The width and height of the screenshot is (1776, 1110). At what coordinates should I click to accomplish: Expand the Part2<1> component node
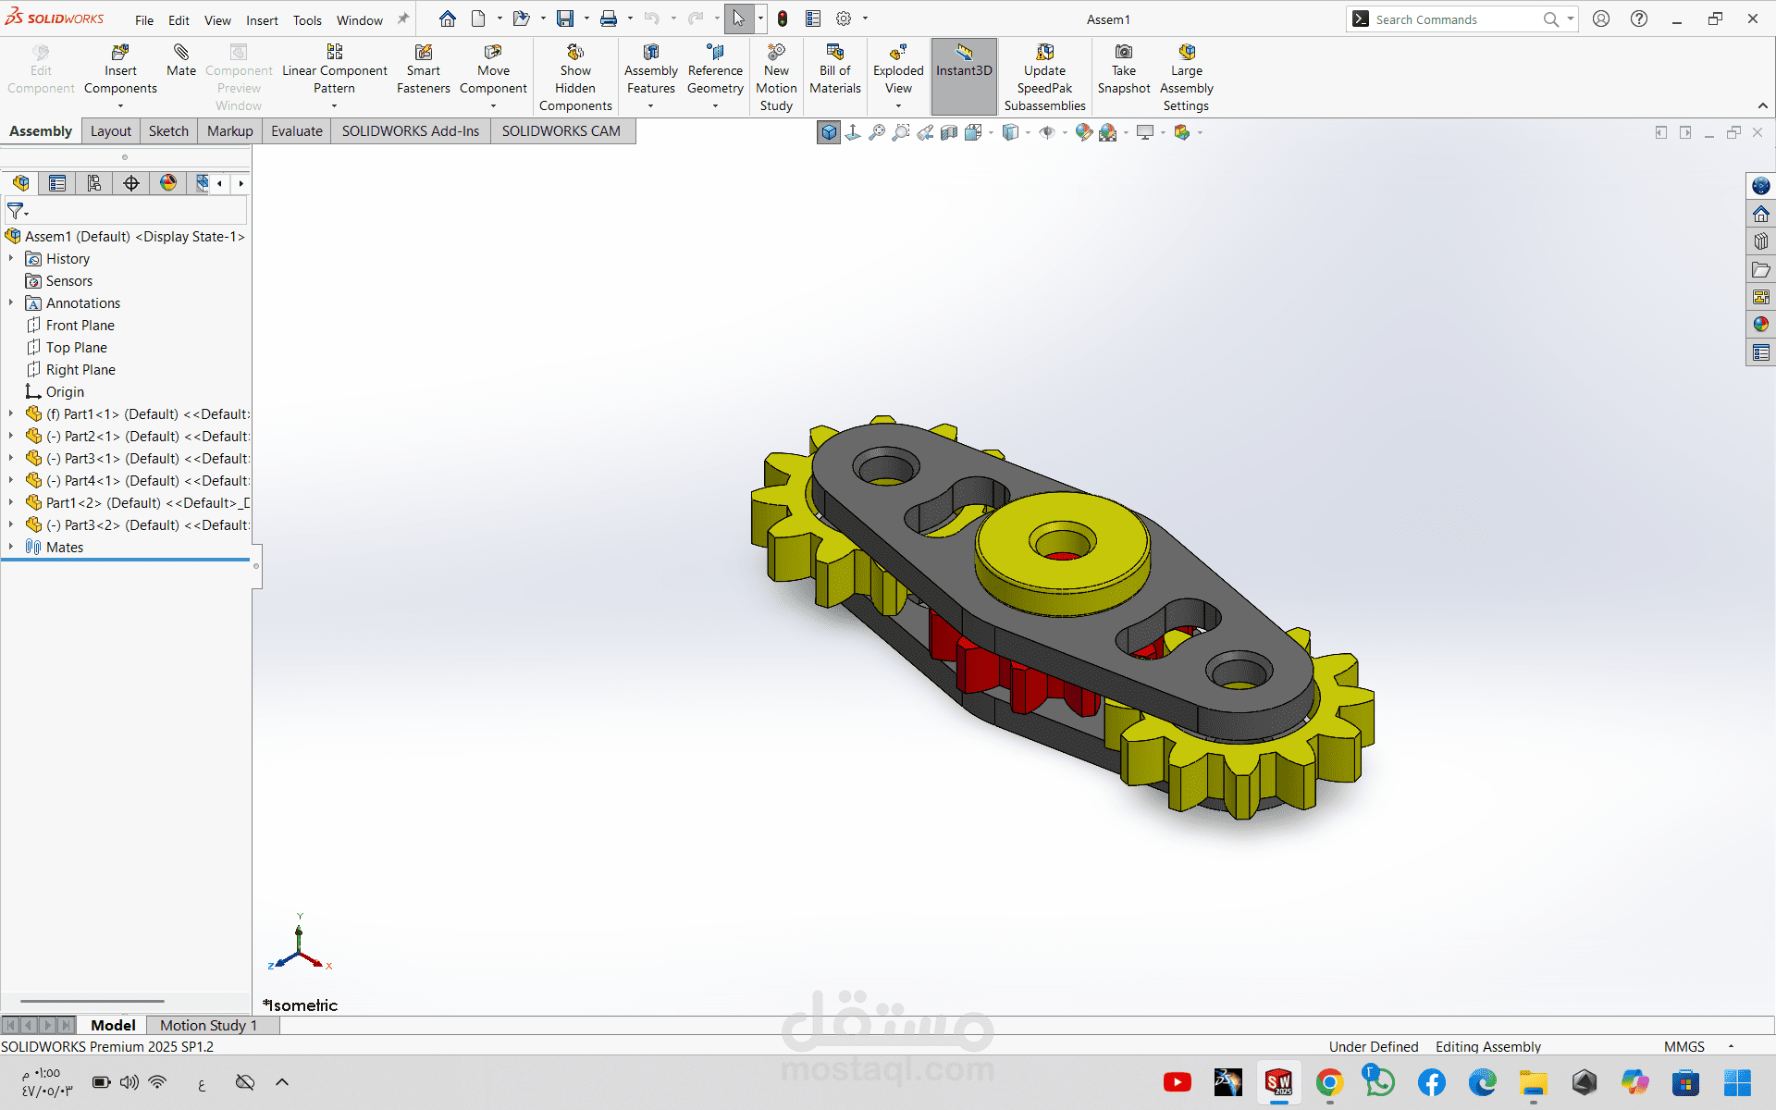tap(11, 437)
